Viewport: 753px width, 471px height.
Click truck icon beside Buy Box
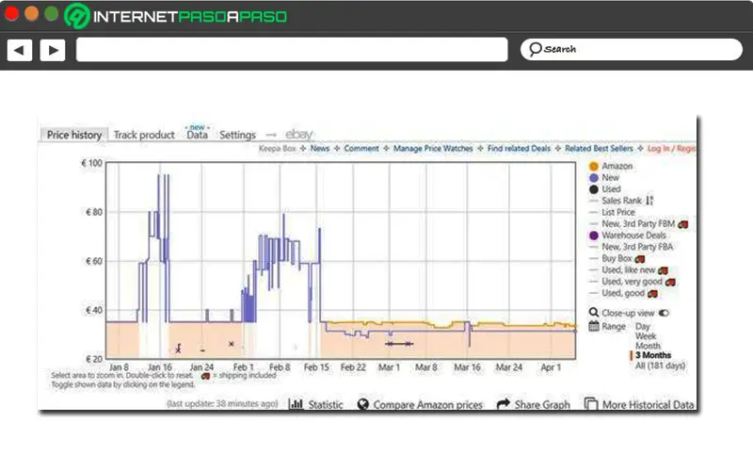point(640,259)
